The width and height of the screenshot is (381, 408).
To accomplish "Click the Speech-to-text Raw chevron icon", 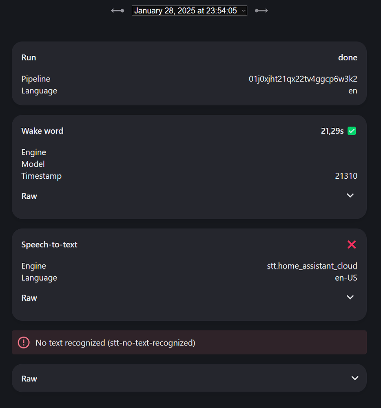I will click(350, 297).
